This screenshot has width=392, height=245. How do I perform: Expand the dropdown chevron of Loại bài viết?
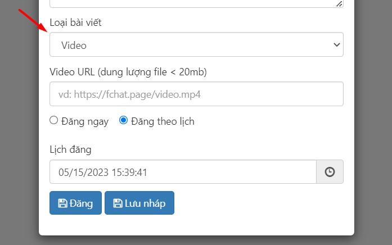click(x=336, y=44)
